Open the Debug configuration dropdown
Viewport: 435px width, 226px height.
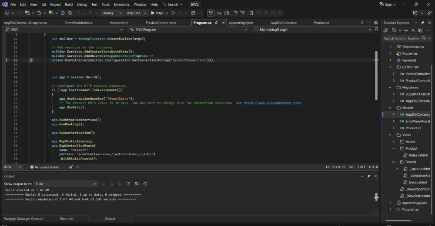point(112,13)
